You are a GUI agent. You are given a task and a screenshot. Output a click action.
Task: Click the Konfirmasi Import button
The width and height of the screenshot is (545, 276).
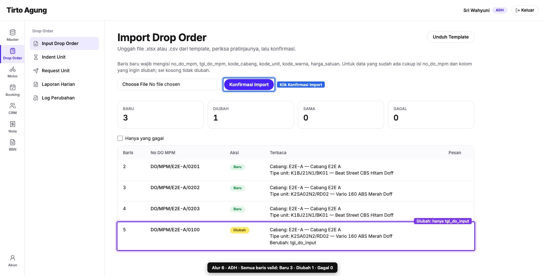tap(249, 85)
